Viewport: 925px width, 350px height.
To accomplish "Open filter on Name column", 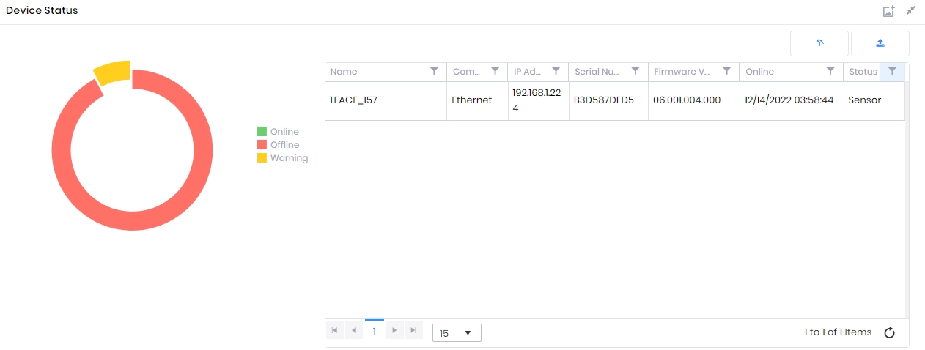I will coord(434,71).
